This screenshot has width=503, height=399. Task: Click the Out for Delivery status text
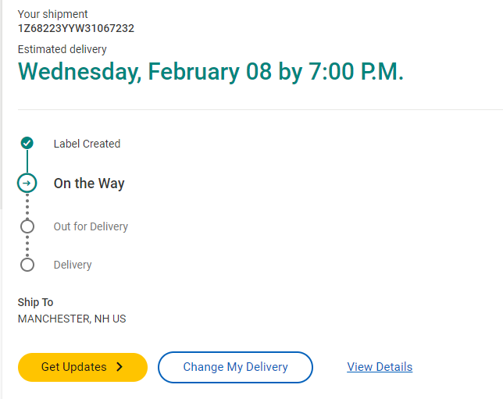pyautogui.click(x=91, y=226)
